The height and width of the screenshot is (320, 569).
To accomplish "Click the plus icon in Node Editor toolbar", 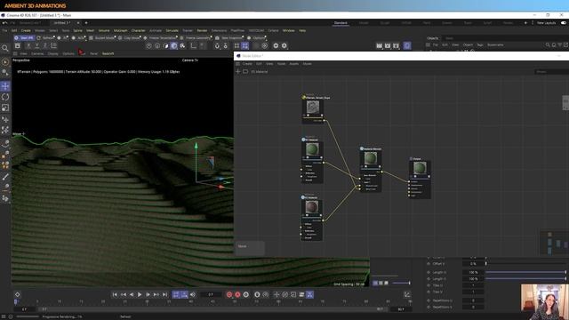I will click(238, 71).
